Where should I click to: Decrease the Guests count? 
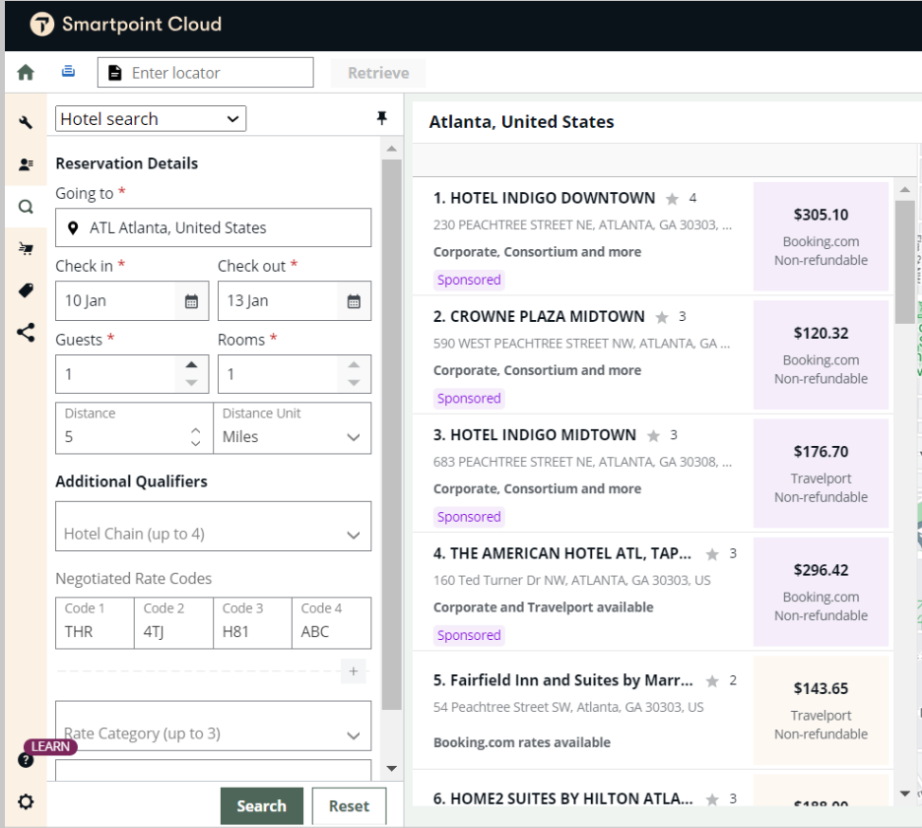(x=192, y=383)
